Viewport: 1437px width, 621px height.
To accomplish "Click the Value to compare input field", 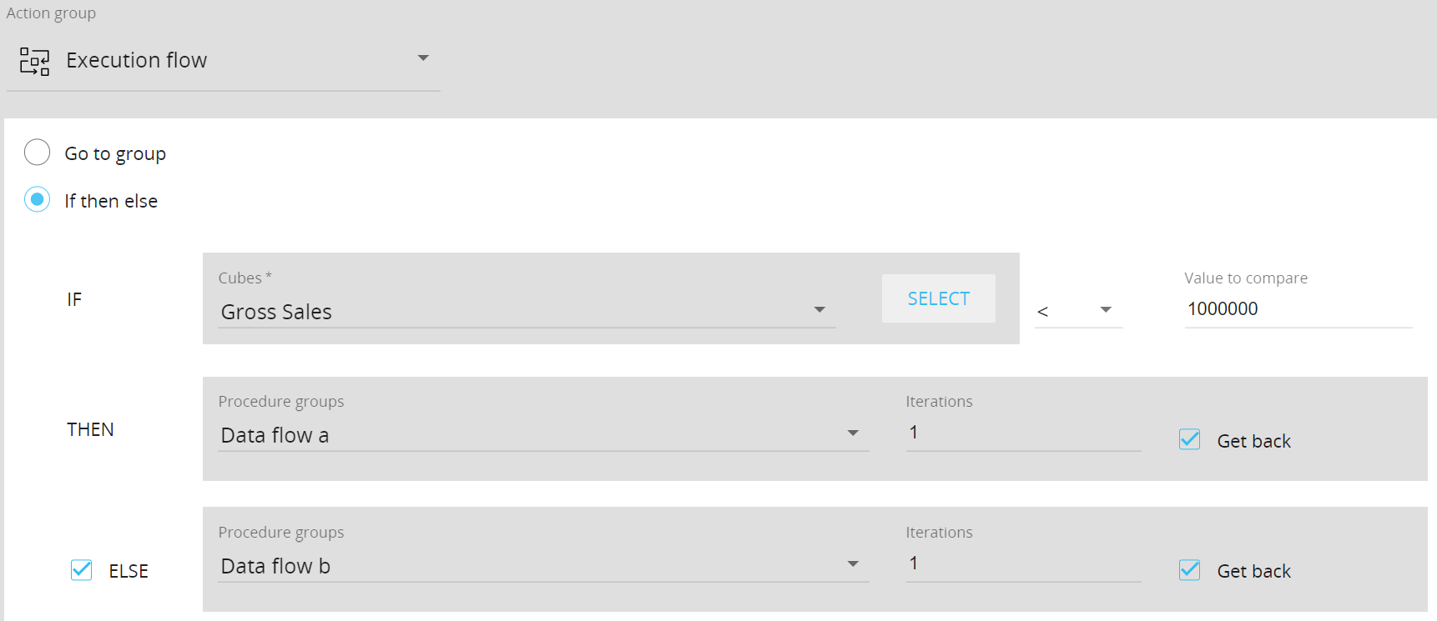I will coord(1298,309).
